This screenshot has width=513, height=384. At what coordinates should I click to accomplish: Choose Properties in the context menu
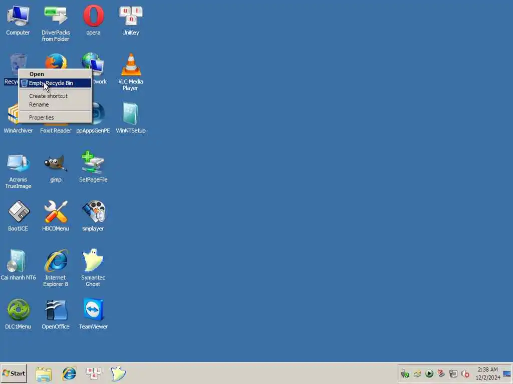(55, 117)
